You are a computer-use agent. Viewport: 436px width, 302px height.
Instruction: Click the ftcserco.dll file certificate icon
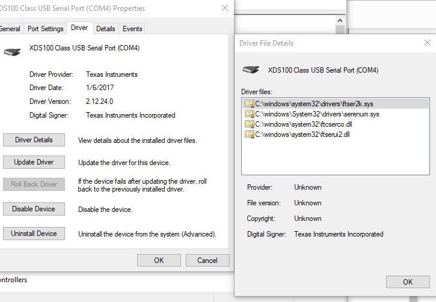[250, 124]
